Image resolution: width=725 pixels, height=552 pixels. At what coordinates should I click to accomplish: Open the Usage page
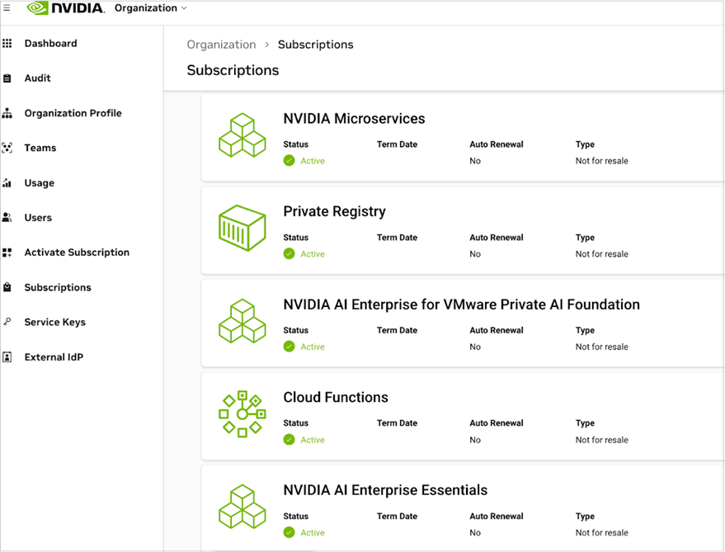click(39, 183)
